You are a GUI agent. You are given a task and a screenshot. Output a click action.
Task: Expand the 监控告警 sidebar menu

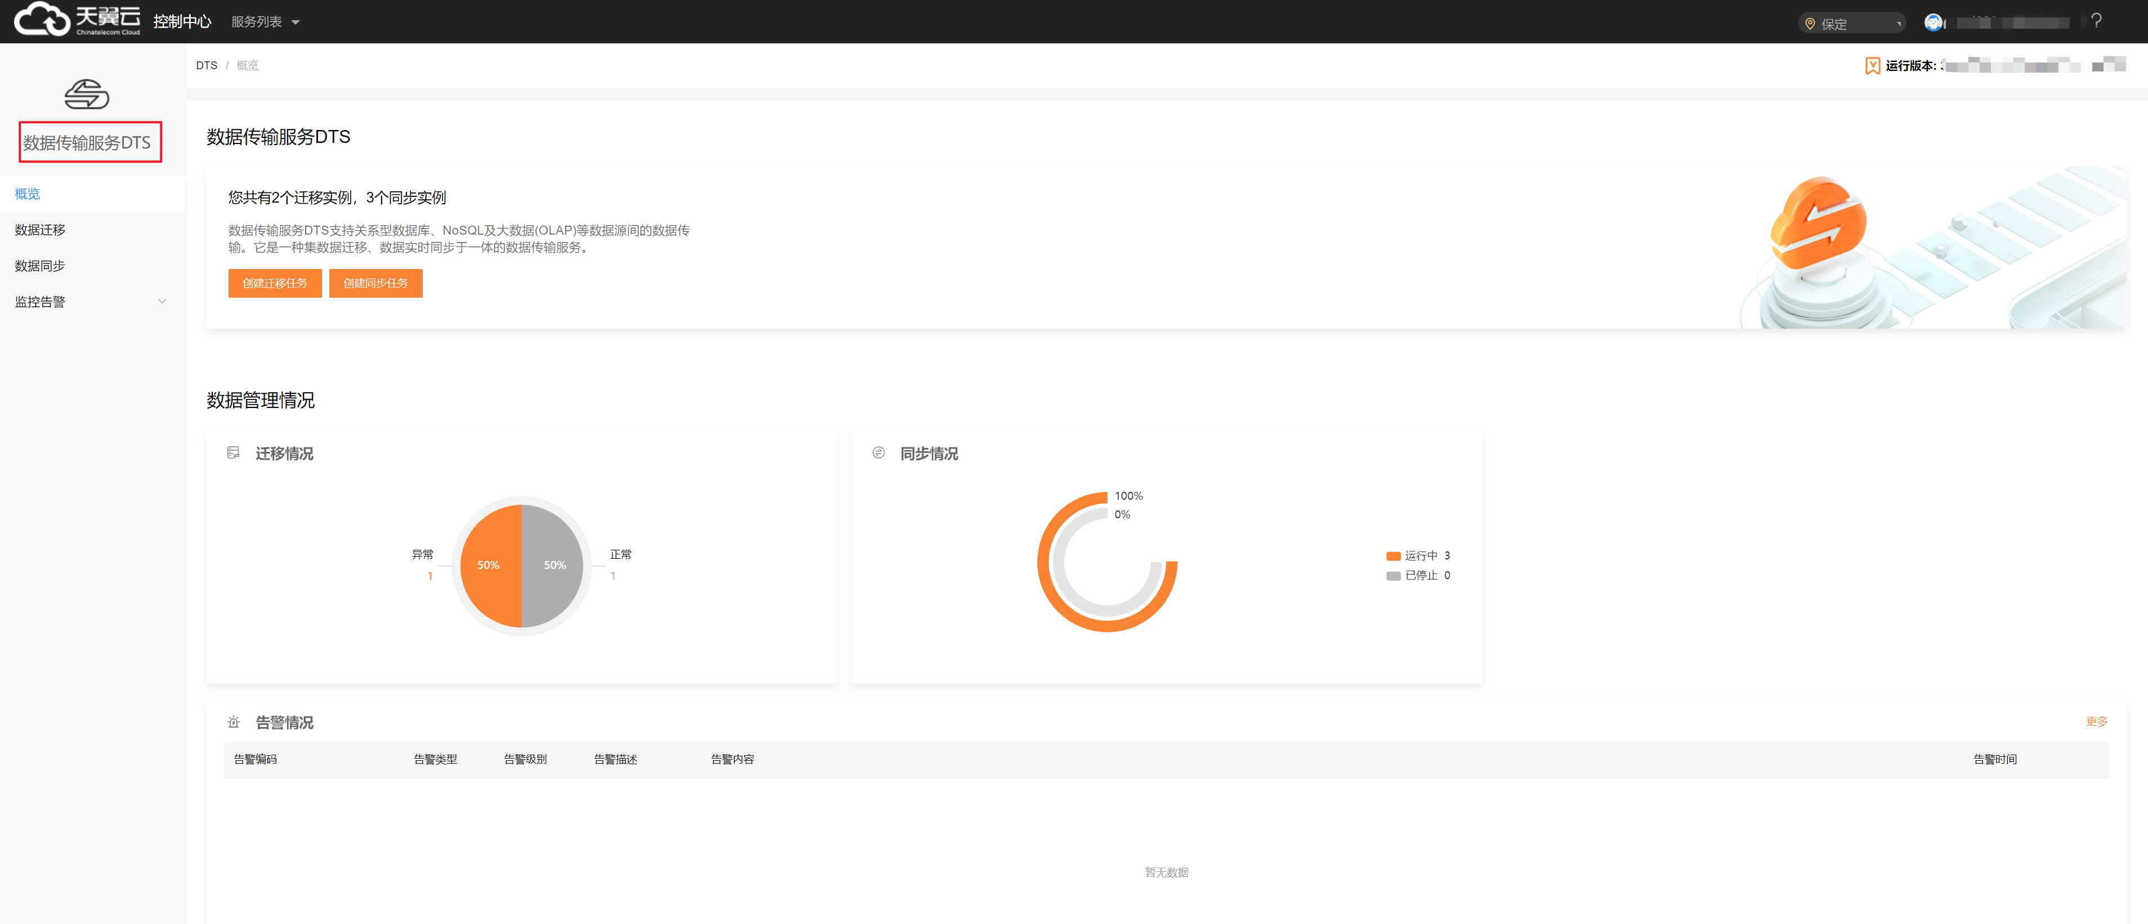click(x=92, y=302)
